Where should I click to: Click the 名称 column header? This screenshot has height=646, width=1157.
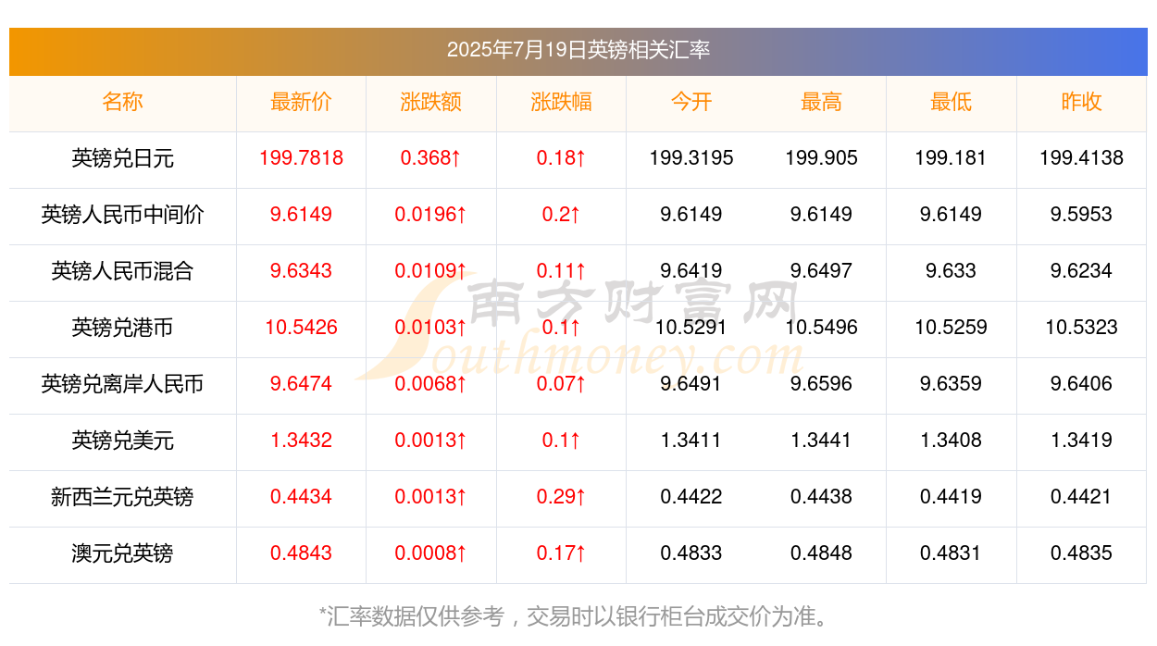122,102
